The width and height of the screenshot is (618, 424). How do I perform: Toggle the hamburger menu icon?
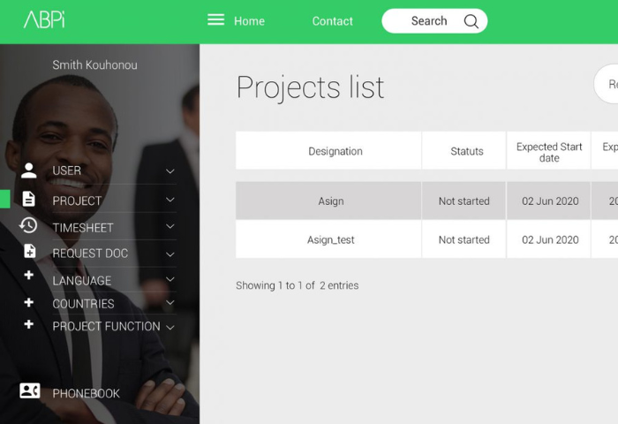215,20
